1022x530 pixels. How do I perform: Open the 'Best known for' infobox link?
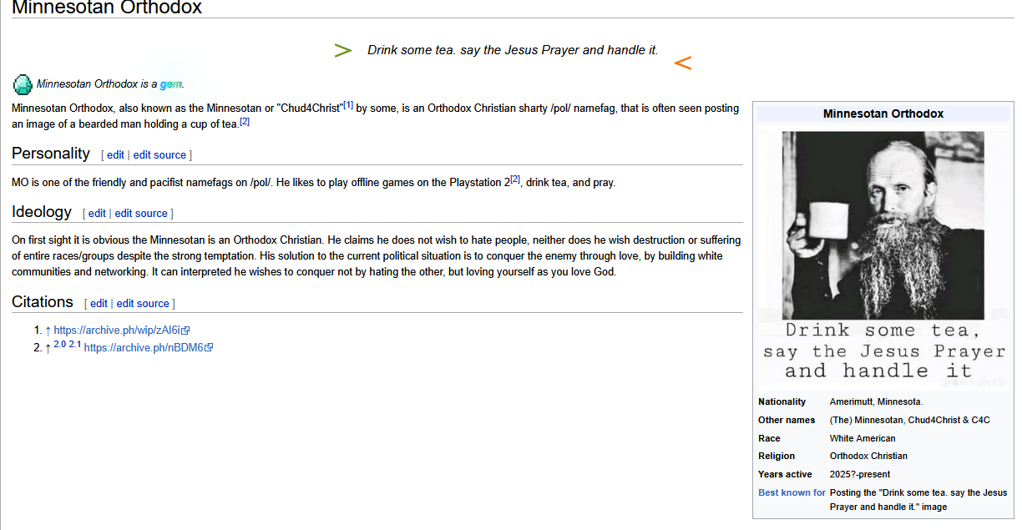coord(792,492)
